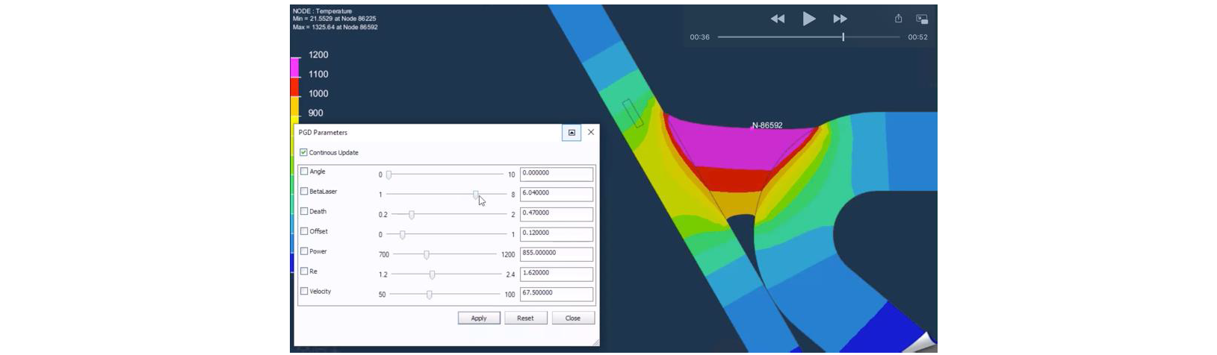Click the Reset button
1217x355 pixels.
(525, 318)
